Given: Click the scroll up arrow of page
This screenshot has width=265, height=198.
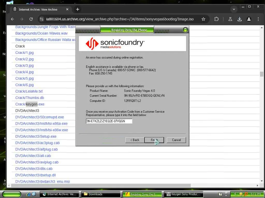Looking at the screenshot, I should [262, 27].
